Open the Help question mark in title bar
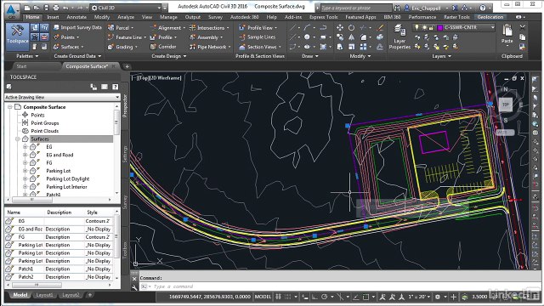 coord(483,8)
